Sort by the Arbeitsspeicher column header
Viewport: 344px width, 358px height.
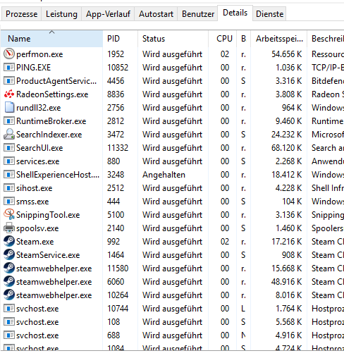click(x=279, y=39)
